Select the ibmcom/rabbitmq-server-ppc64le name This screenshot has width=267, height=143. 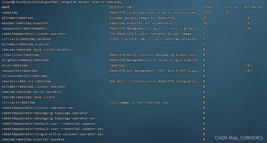point(31,92)
